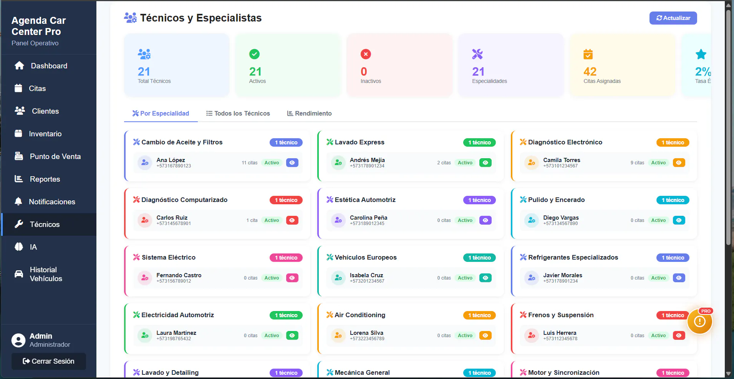The height and width of the screenshot is (379, 734).
Task: Click the '1 técnico' badge on Lavado Express
Action: point(479,142)
